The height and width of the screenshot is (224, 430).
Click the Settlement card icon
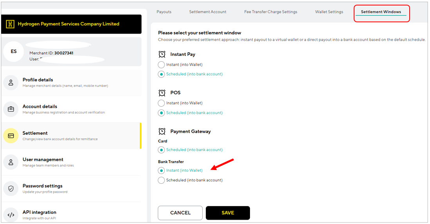(11, 136)
